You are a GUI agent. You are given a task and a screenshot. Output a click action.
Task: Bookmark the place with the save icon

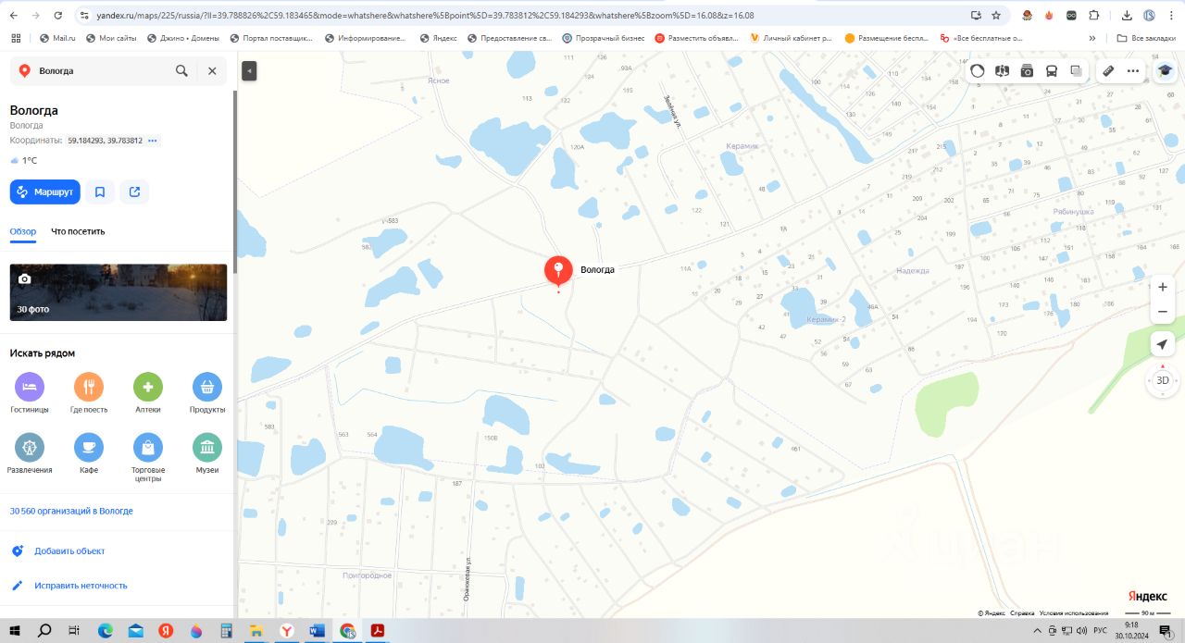(x=100, y=192)
